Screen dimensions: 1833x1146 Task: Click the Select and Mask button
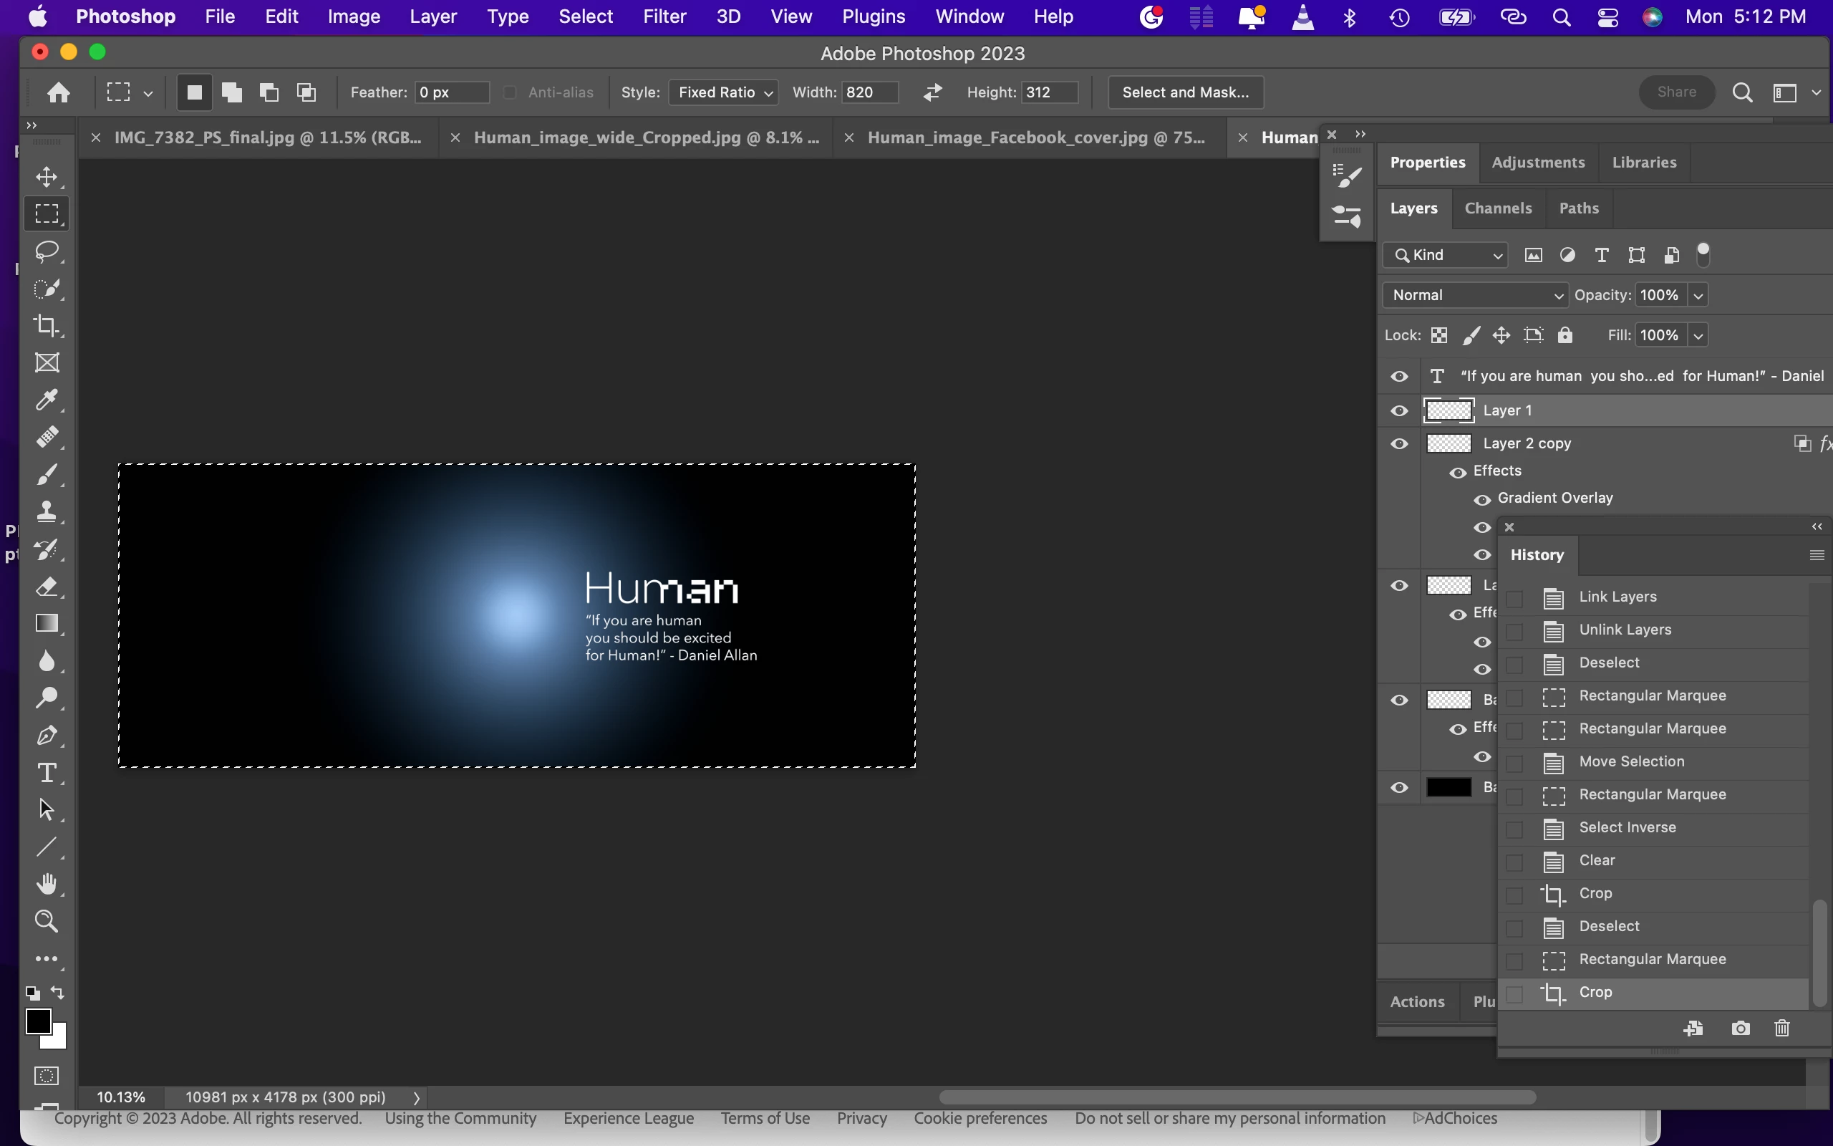click(x=1184, y=92)
